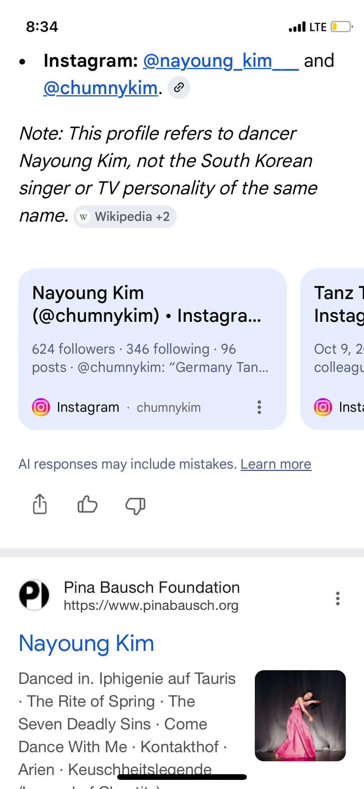Open the Wikipedia +2 sources chip
Screen dimensions: 364x789
coord(125,217)
